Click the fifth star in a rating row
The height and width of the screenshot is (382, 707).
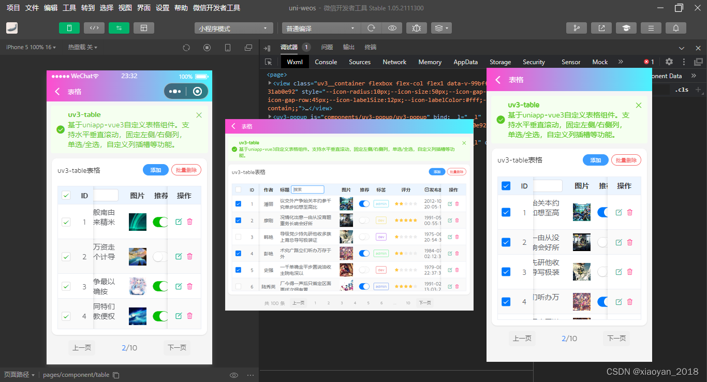click(415, 220)
